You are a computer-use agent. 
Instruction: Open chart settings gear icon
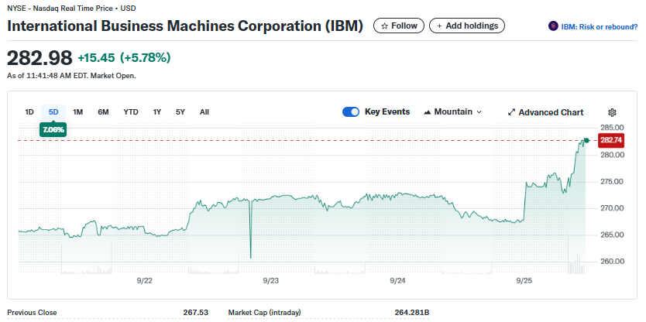[x=612, y=112]
